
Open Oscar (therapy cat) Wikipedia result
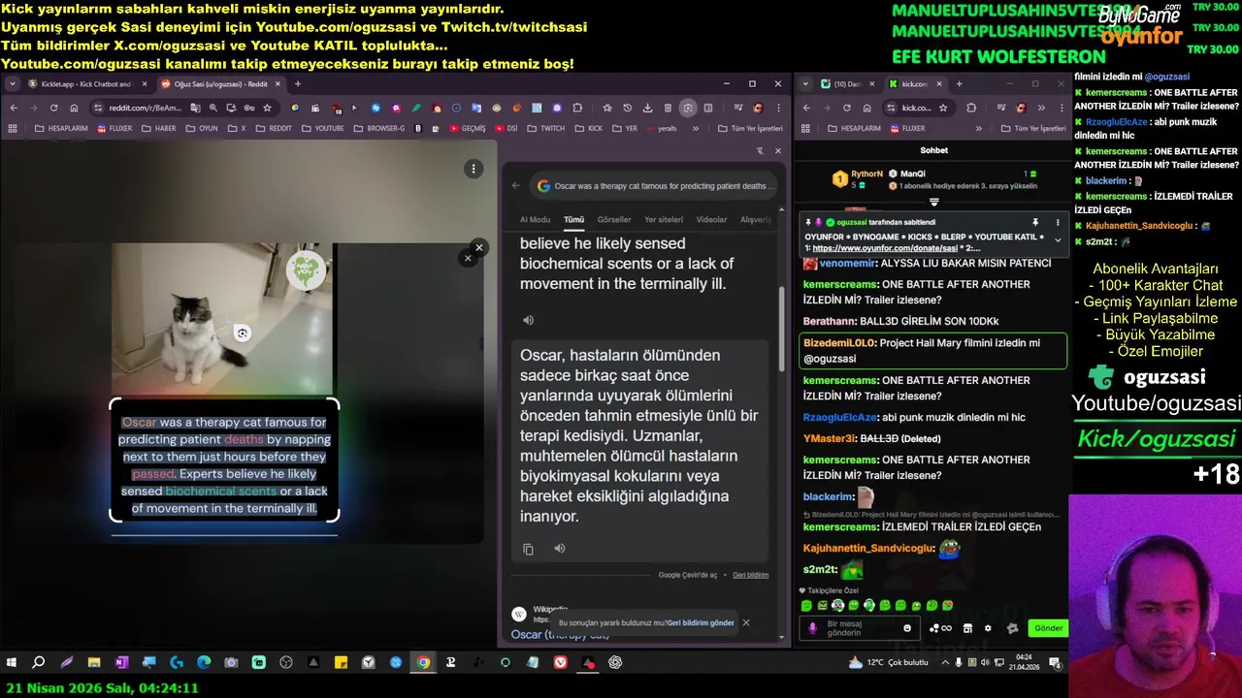coord(560,635)
